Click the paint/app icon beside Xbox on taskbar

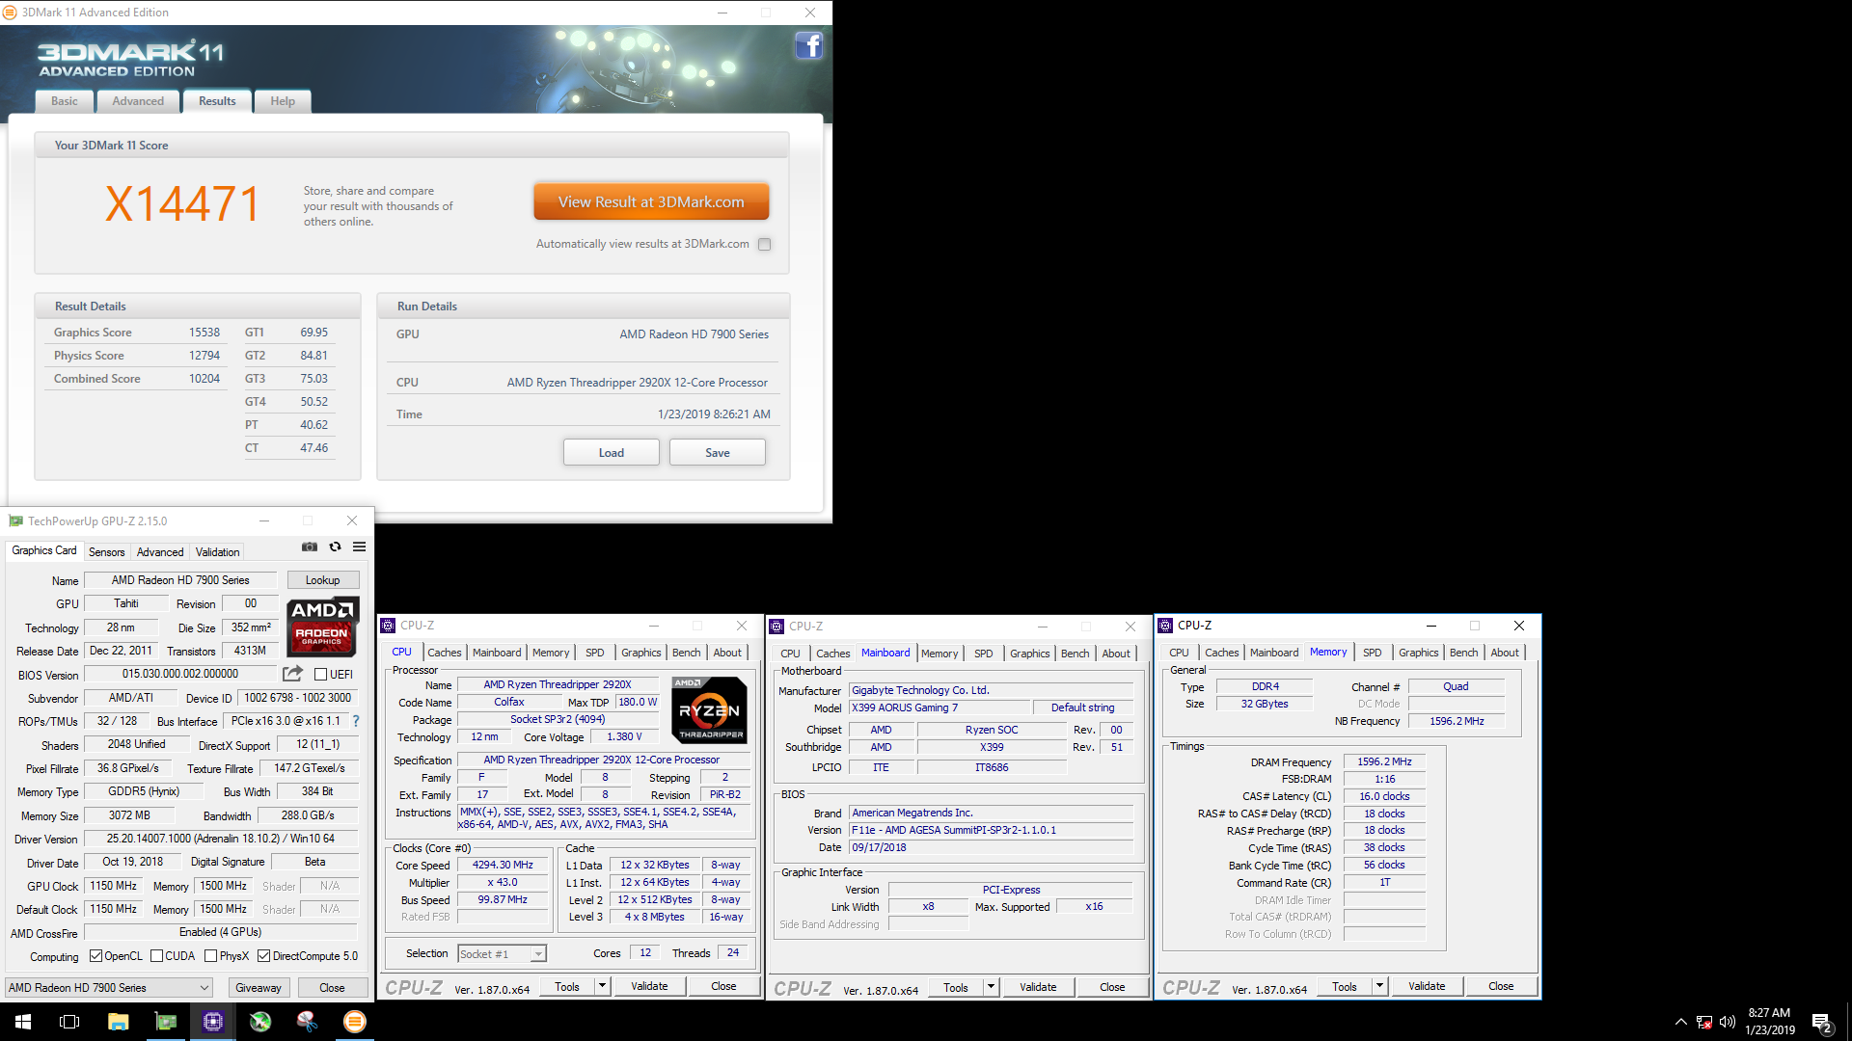click(x=308, y=1022)
